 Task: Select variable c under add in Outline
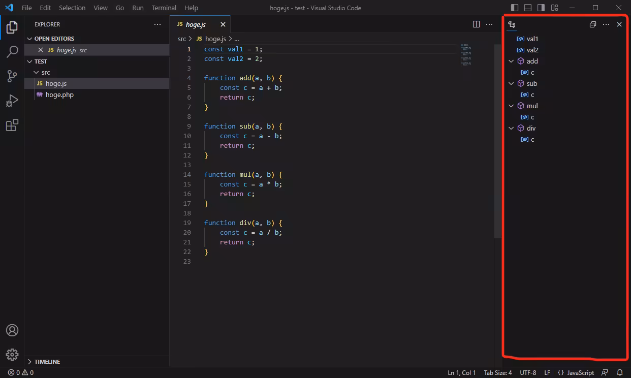point(532,72)
